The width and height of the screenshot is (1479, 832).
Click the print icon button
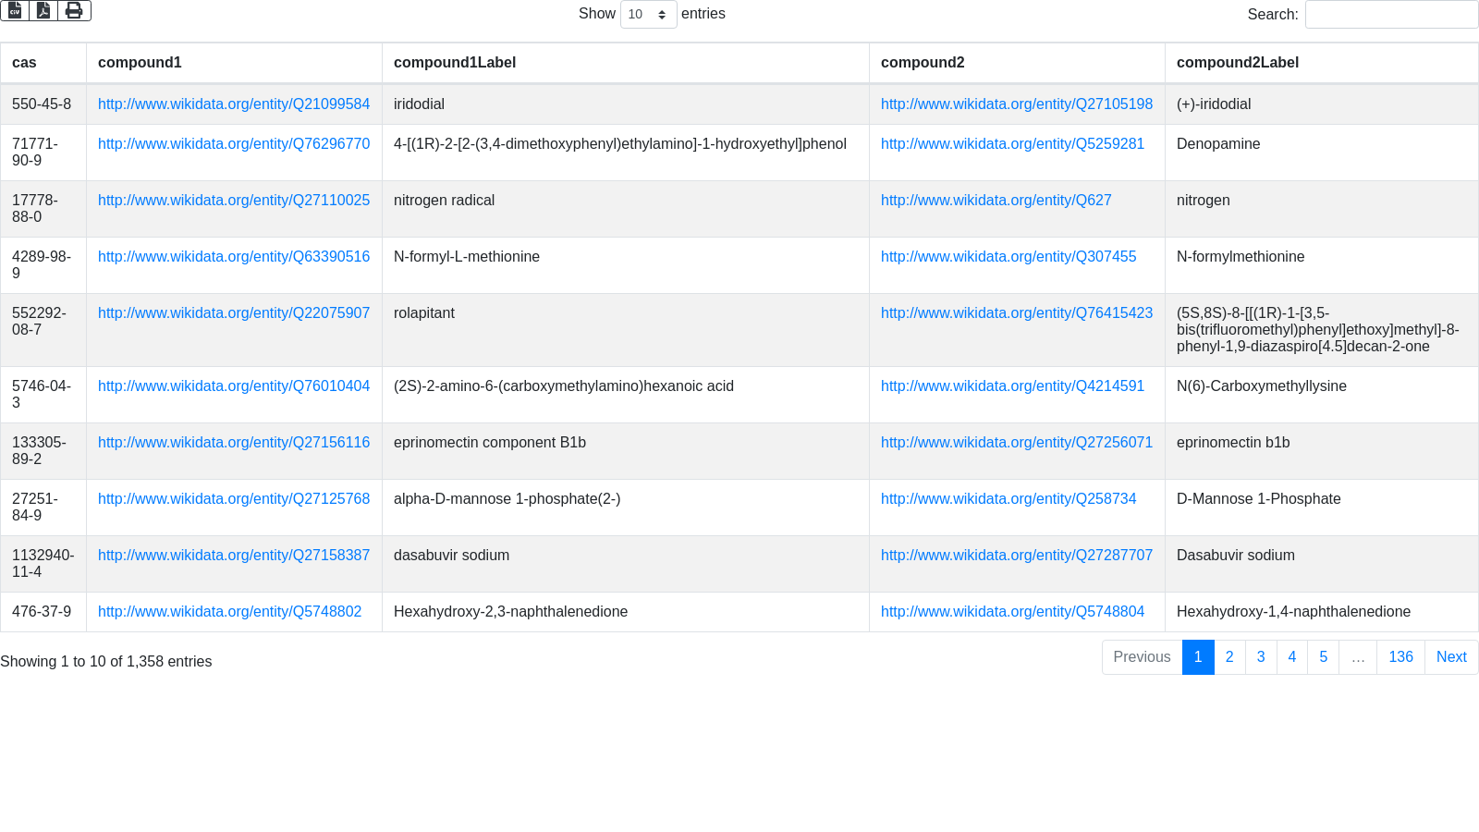(74, 10)
